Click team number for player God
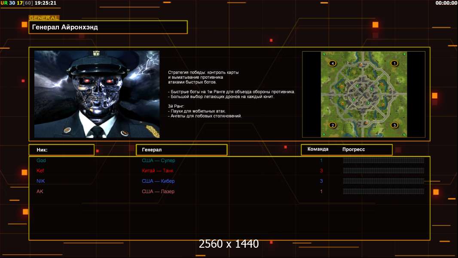The height and width of the screenshot is (258, 458). coord(321,160)
